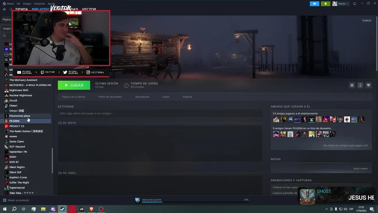378x213 pixels.
Task: Click the library search magnifier icon
Action: tap(4, 35)
